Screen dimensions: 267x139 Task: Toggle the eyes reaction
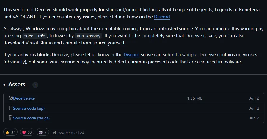pos(43,132)
